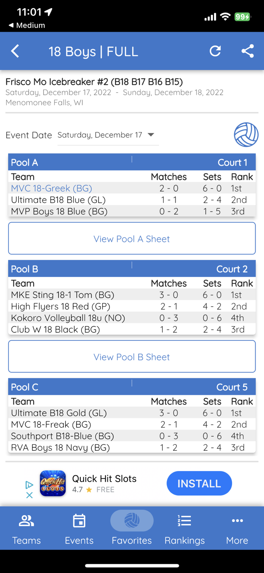View Pool B Sheet
This screenshot has height=573, width=264.
(x=132, y=356)
